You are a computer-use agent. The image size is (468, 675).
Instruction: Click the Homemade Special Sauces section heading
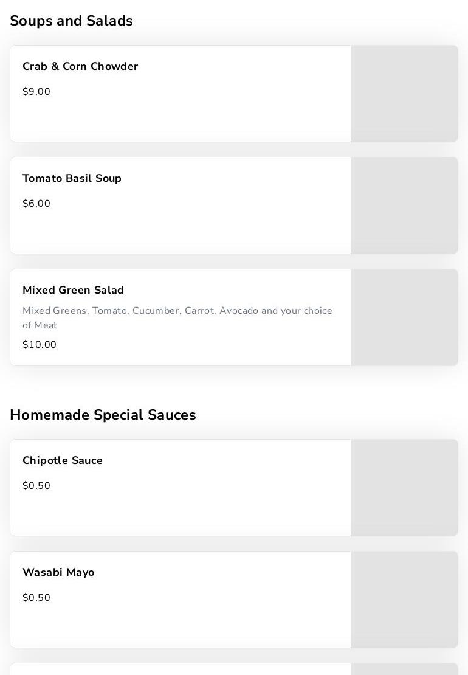(103, 415)
